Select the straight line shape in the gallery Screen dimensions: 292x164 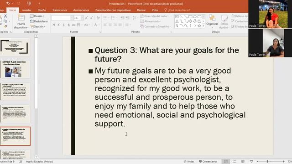pyautogui.click(x=181, y=17)
